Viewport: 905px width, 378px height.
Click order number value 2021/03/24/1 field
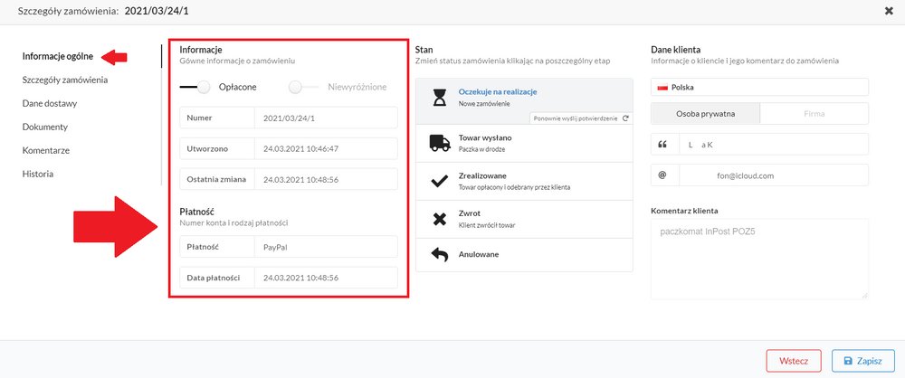point(326,118)
